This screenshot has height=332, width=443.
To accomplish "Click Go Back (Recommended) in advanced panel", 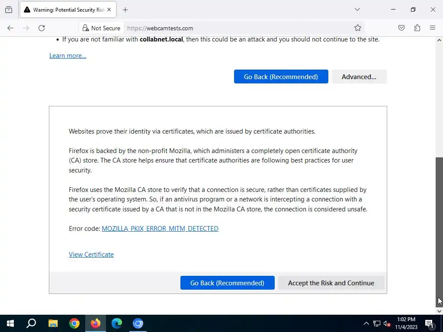I will (x=227, y=283).
